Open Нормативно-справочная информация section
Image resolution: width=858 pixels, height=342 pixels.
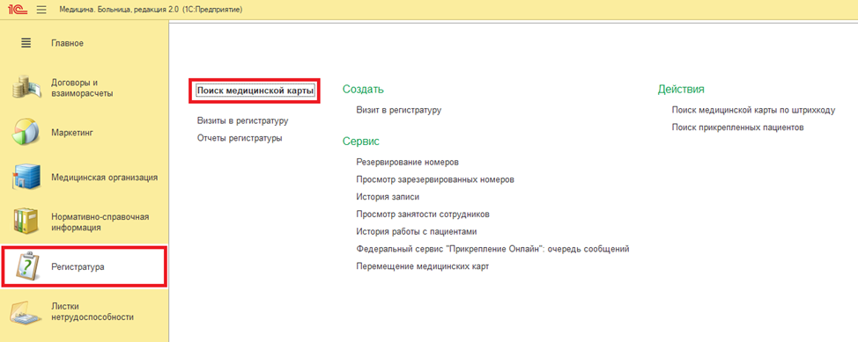[x=100, y=222]
